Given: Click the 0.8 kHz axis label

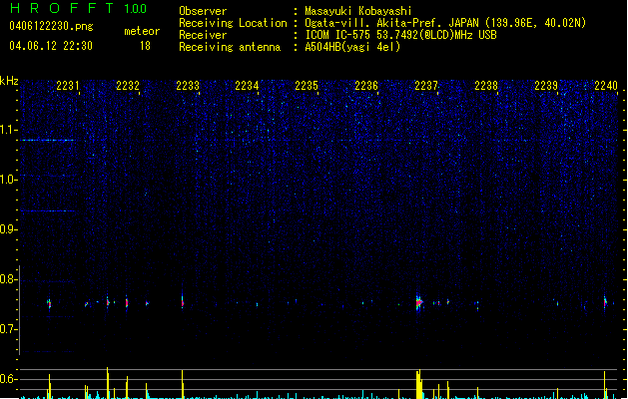Looking at the screenshot, I should tap(8, 279).
